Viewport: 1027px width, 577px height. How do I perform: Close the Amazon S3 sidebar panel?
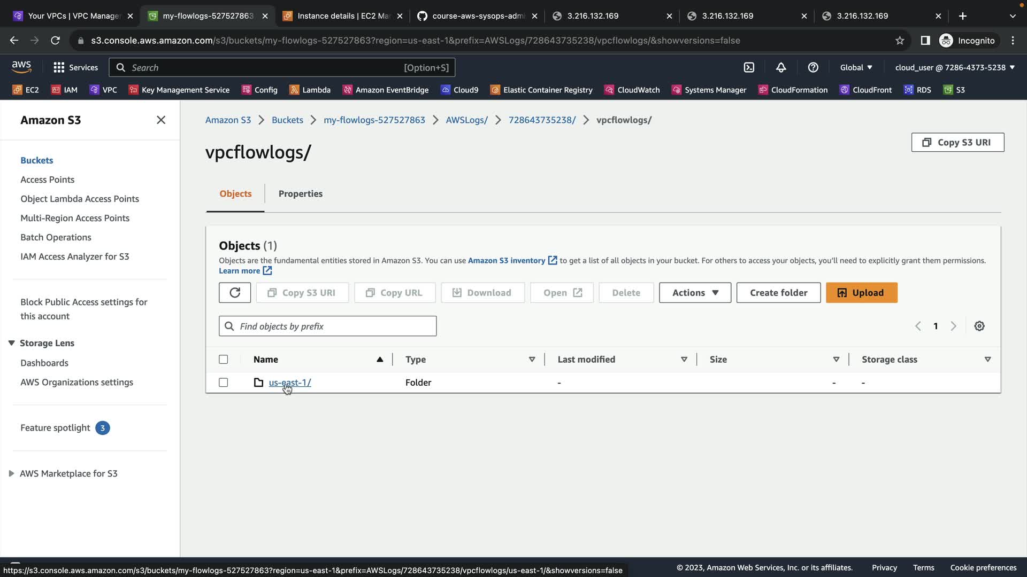click(161, 120)
